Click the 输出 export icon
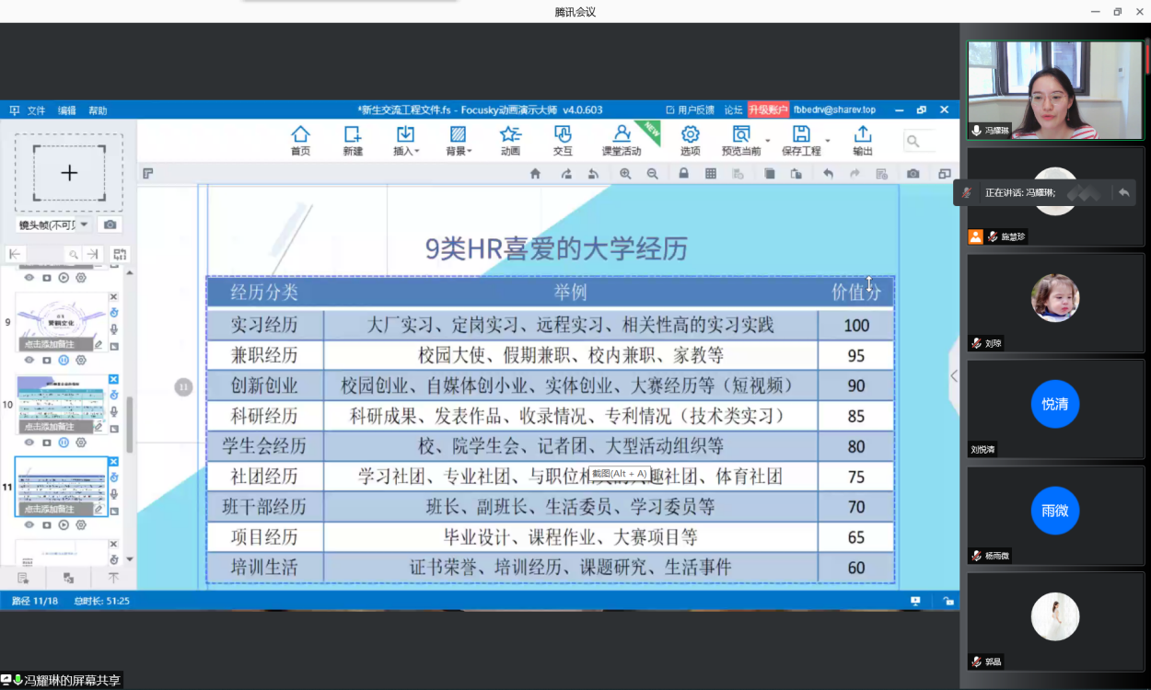The width and height of the screenshot is (1151, 690). [x=862, y=140]
